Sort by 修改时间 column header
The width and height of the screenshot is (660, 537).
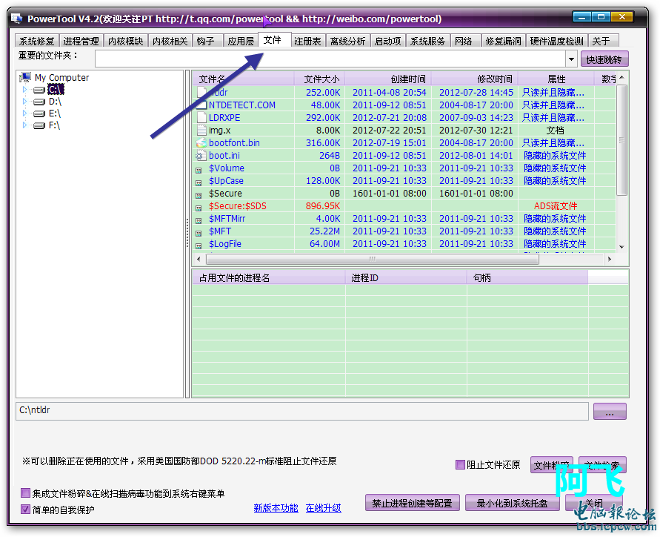tap(475, 79)
